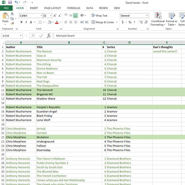Open Paste options dropdown arrow
185x185 pixels.
[x=5, y=24]
